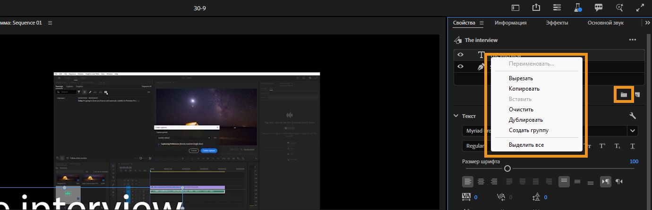
Task: Click the tracking value 0
Action: [x=476, y=197]
